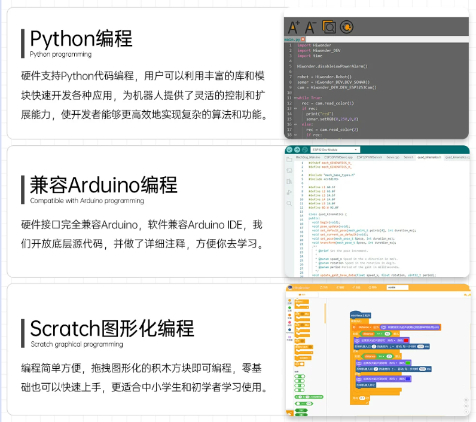Image resolution: width=476 pixels, height=422 pixels.
Task: Open the Arduino sketchbook folder icon
Action: [x=289, y=160]
